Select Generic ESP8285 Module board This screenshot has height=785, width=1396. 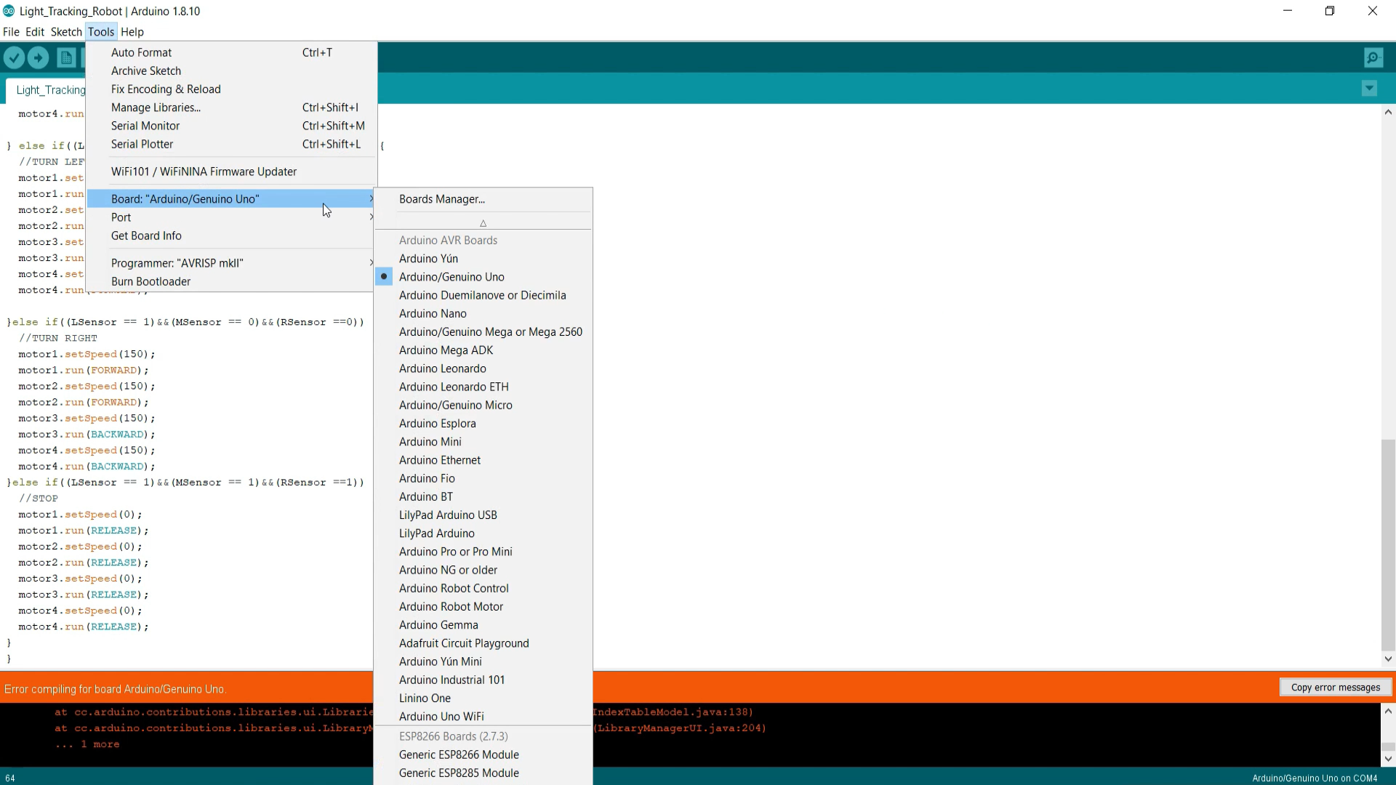click(x=483, y=773)
